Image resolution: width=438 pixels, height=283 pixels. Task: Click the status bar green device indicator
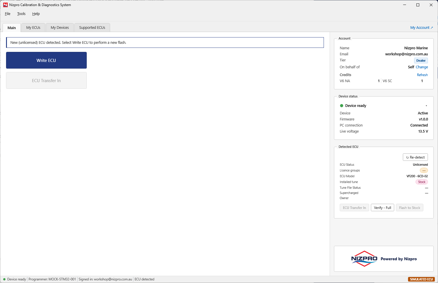click(x=4, y=279)
